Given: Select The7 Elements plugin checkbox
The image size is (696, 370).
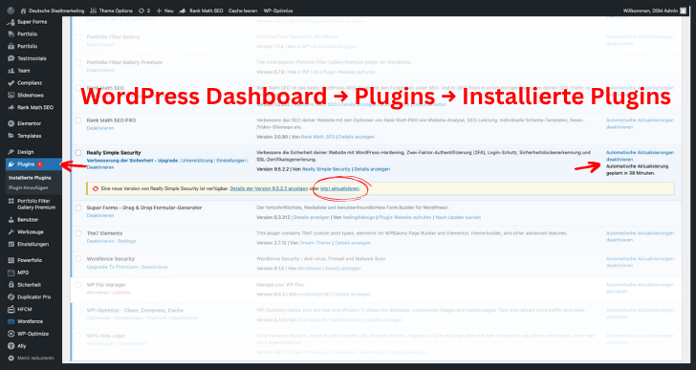Looking at the screenshot, I should 78,233.
